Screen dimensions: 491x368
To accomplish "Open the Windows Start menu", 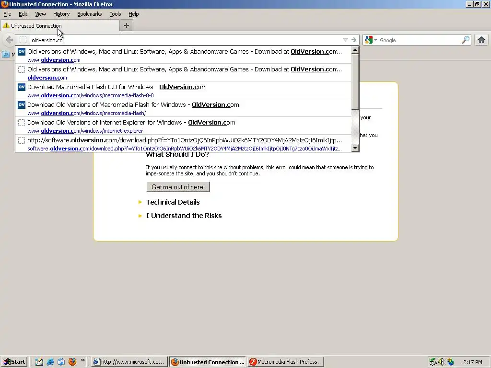I will point(14,362).
